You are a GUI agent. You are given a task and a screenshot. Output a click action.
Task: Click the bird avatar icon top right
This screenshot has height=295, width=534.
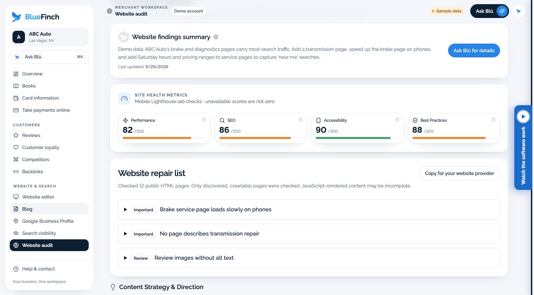click(519, 11)
